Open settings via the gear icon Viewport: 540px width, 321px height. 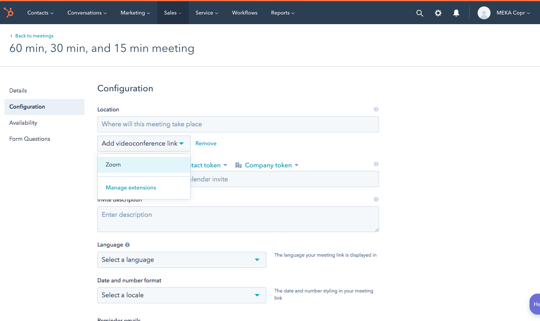(438, 13)
